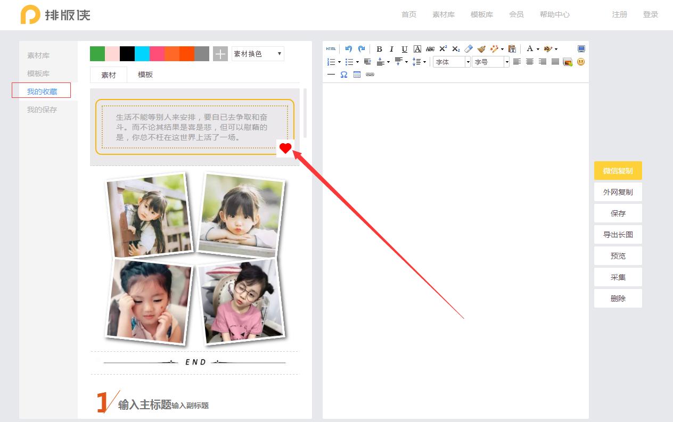Switch to the 模板 tab
The height and width of the screenshot is (422, 673).
tap(145, 75)
